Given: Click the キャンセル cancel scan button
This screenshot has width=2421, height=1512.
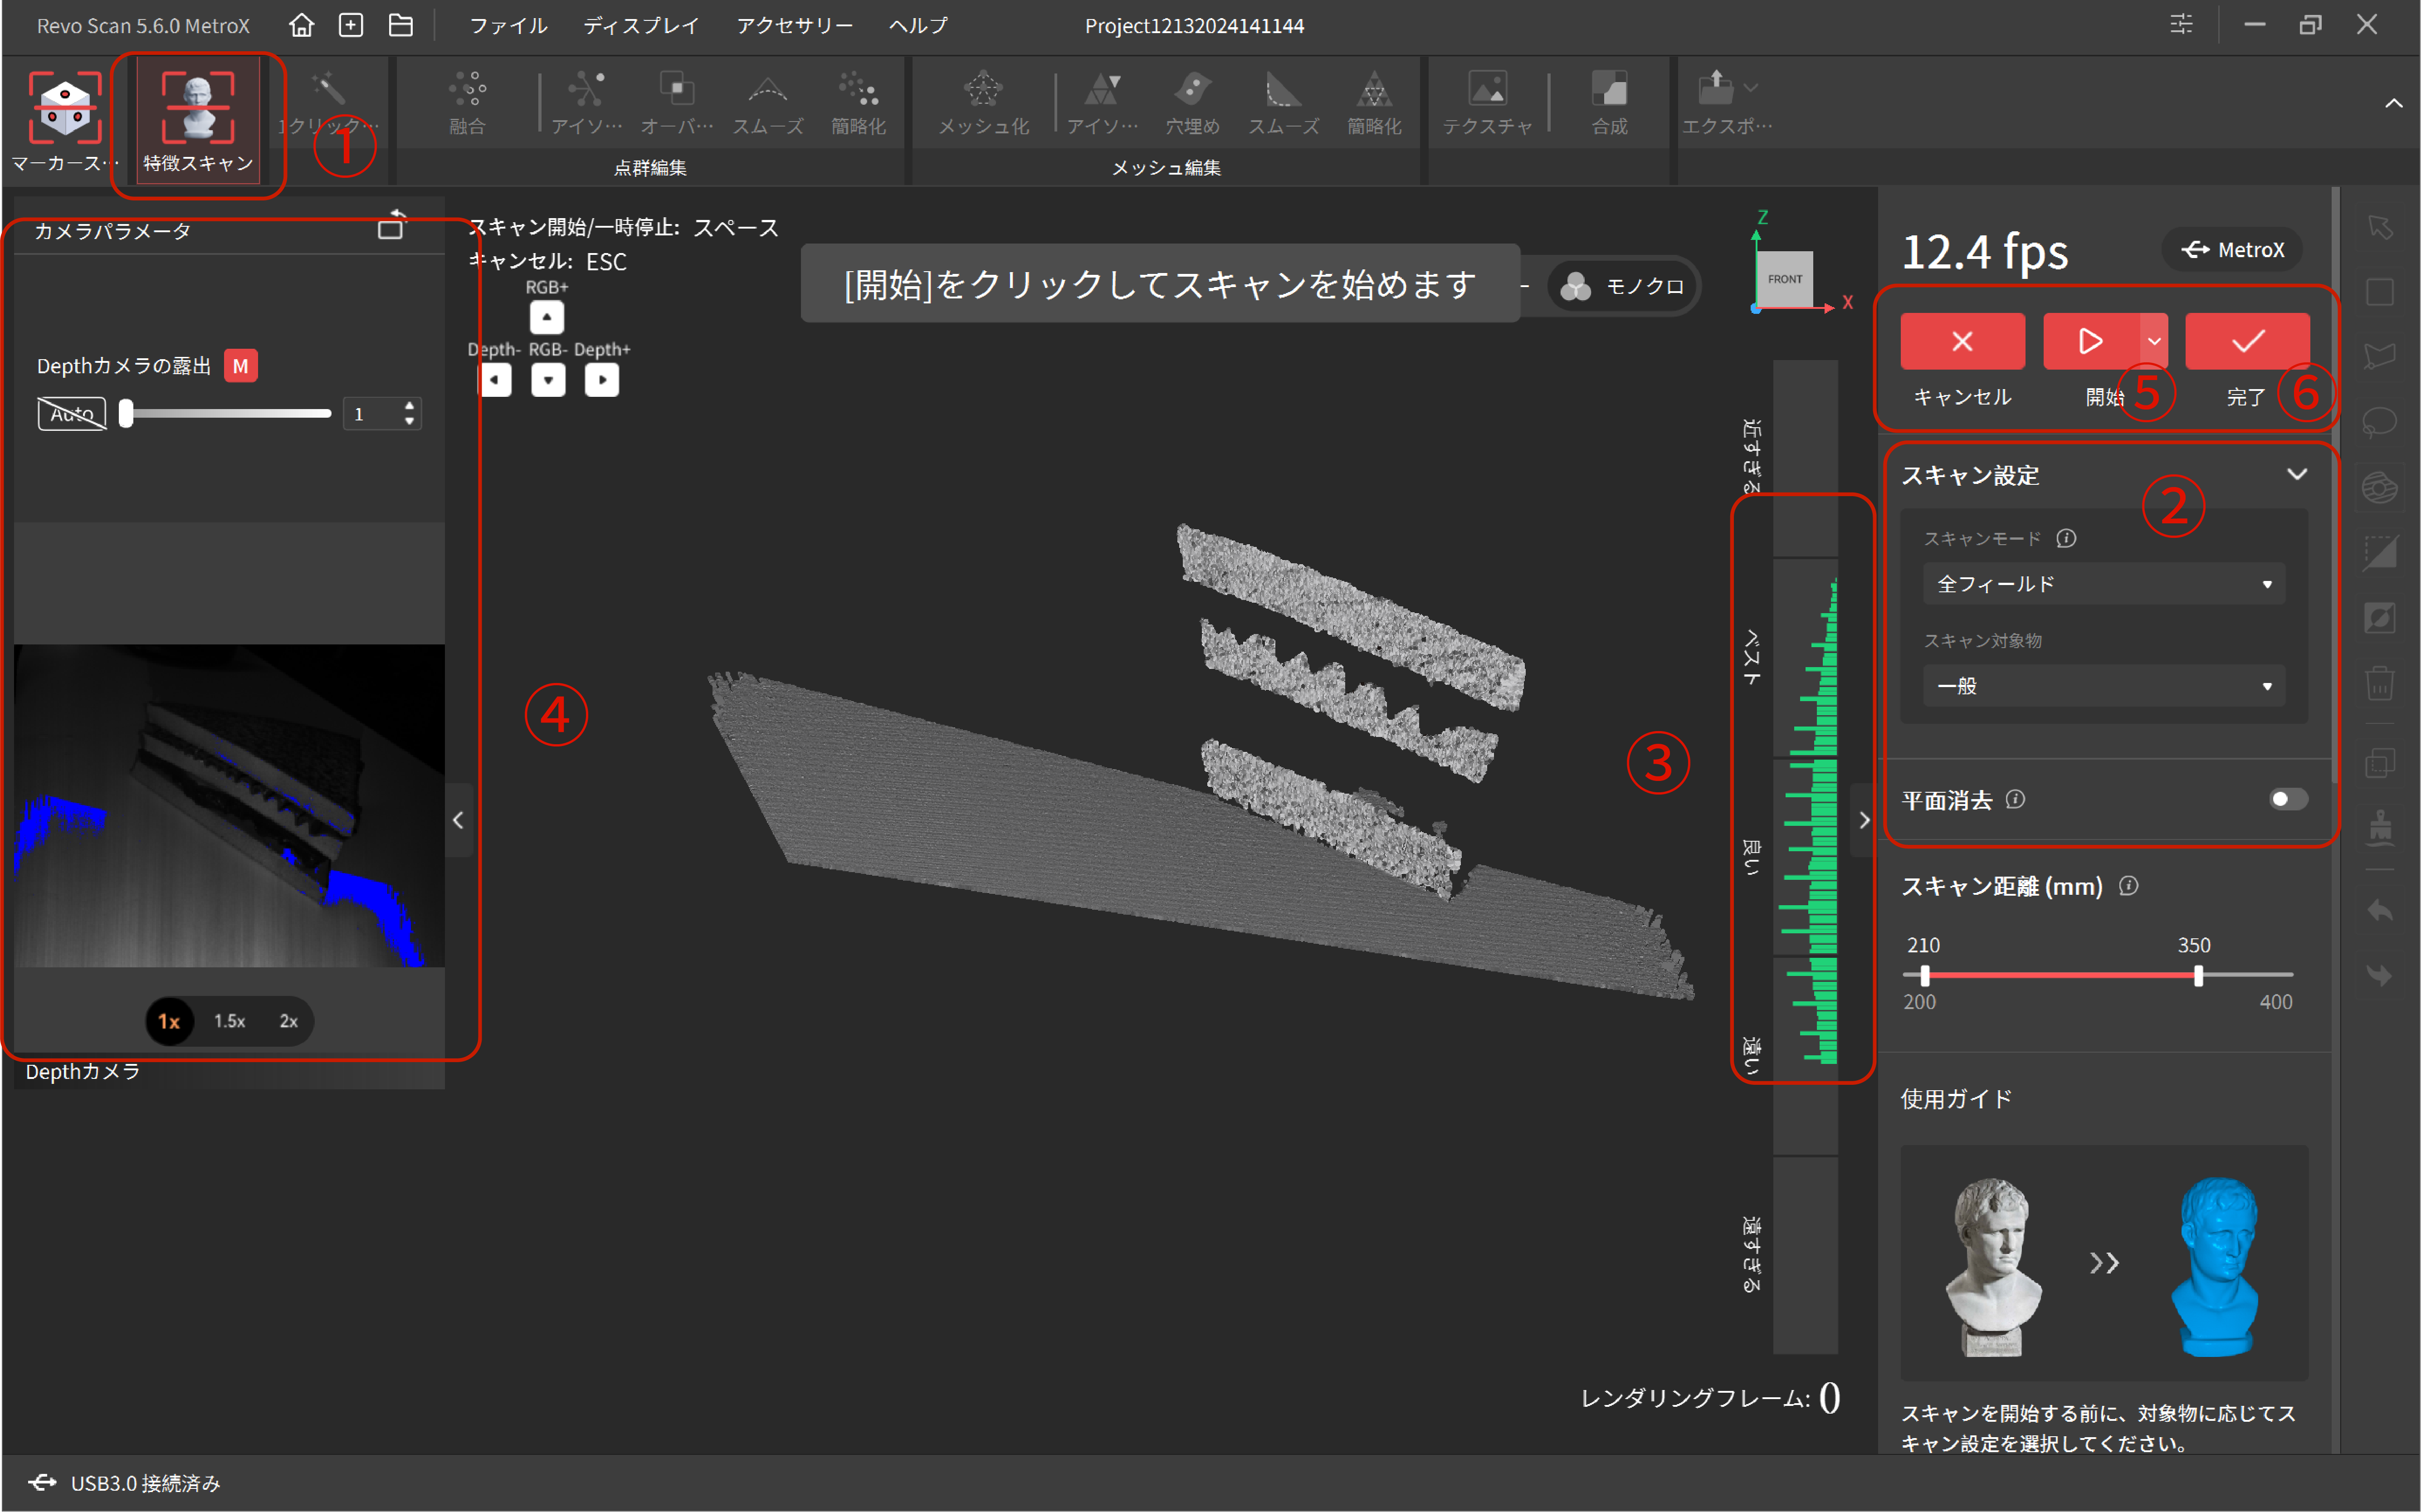Looking at the screenshot, I should (x=1962, y=341).
